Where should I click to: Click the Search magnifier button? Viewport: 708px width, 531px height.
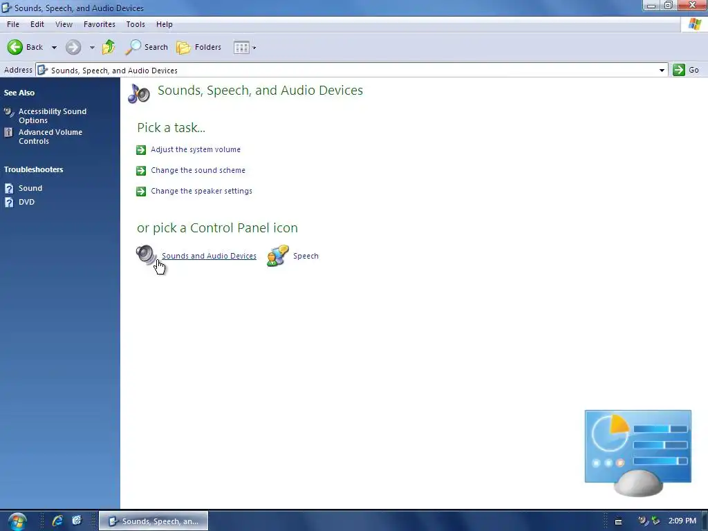coord(147,47)
